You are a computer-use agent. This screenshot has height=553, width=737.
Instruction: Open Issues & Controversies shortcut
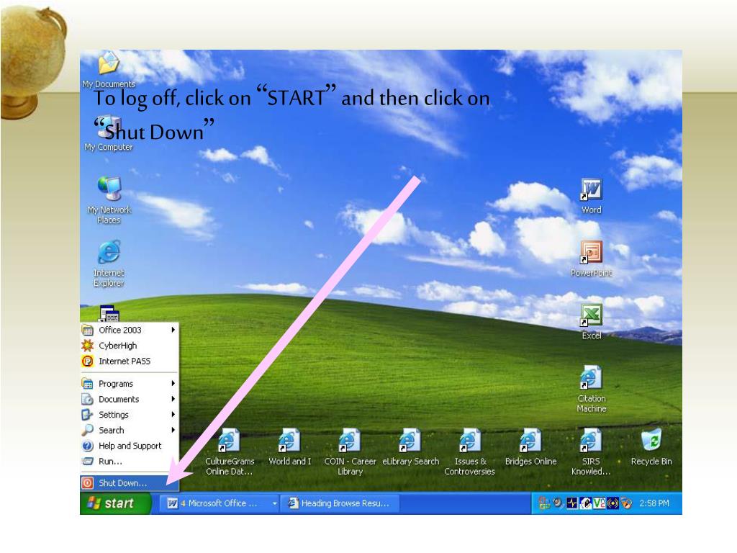click(470, 451)
